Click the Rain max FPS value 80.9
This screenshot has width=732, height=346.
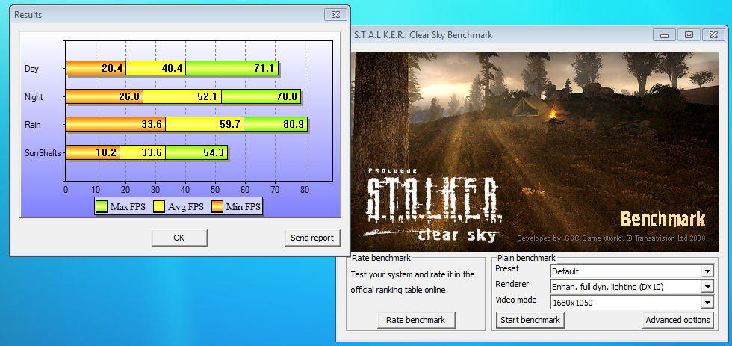294,125
